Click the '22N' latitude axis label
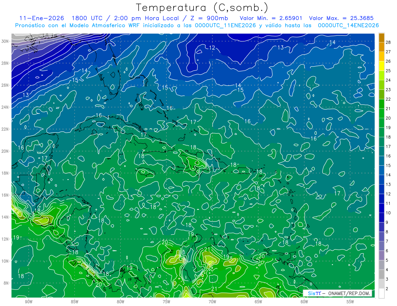397x306 pixels. (x=5, y=129)
